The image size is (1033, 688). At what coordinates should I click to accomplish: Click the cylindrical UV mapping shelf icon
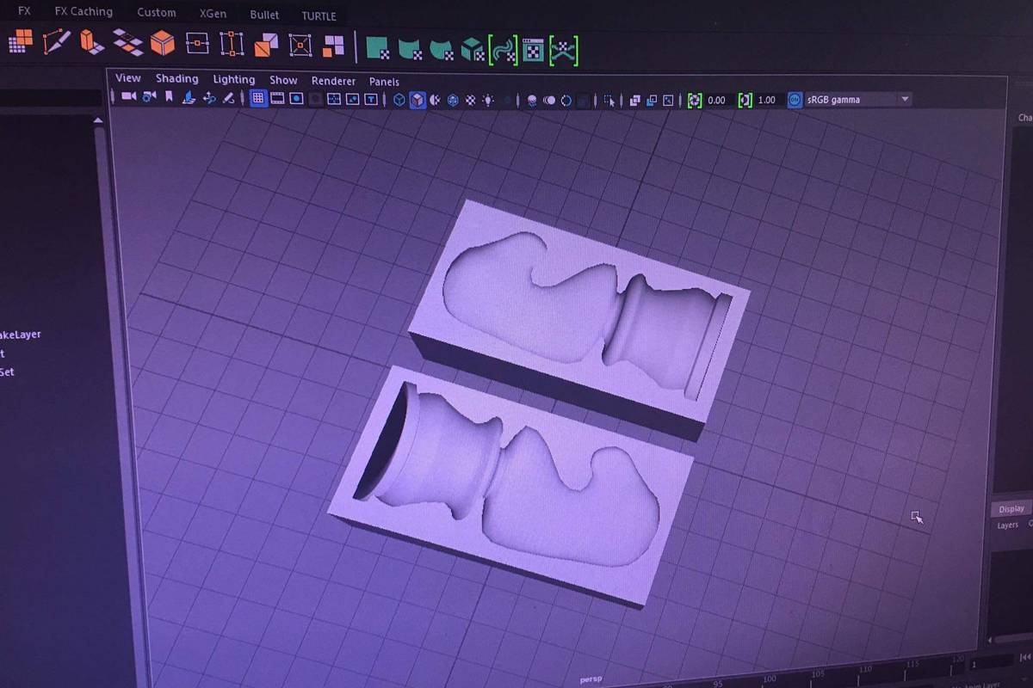pos(409,48)
